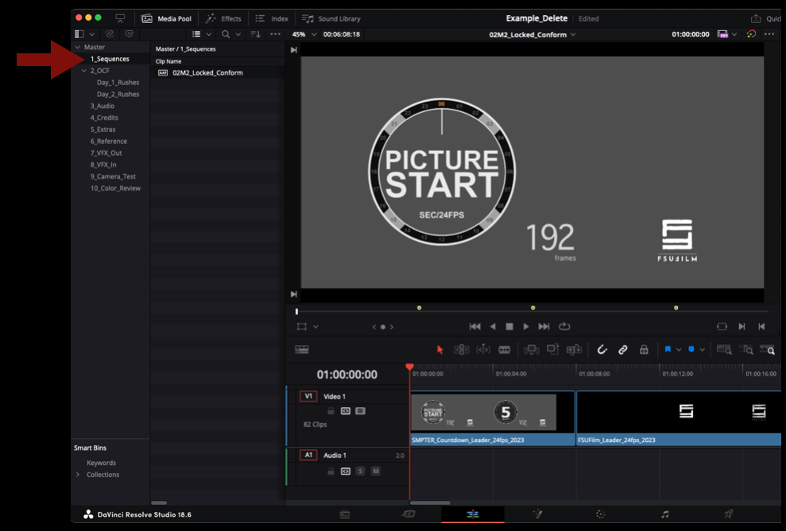The height and width of the screenshot is (531, 786).
Task: Mute the Audio 1 track
Action: coord(375,471)
